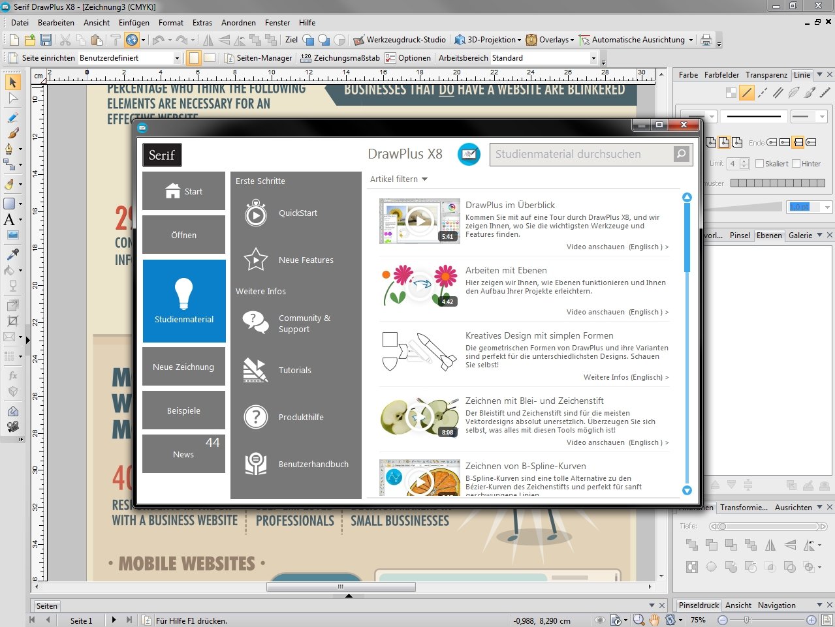
Task: Toggle portrait page orientation button
Action: 194,57
